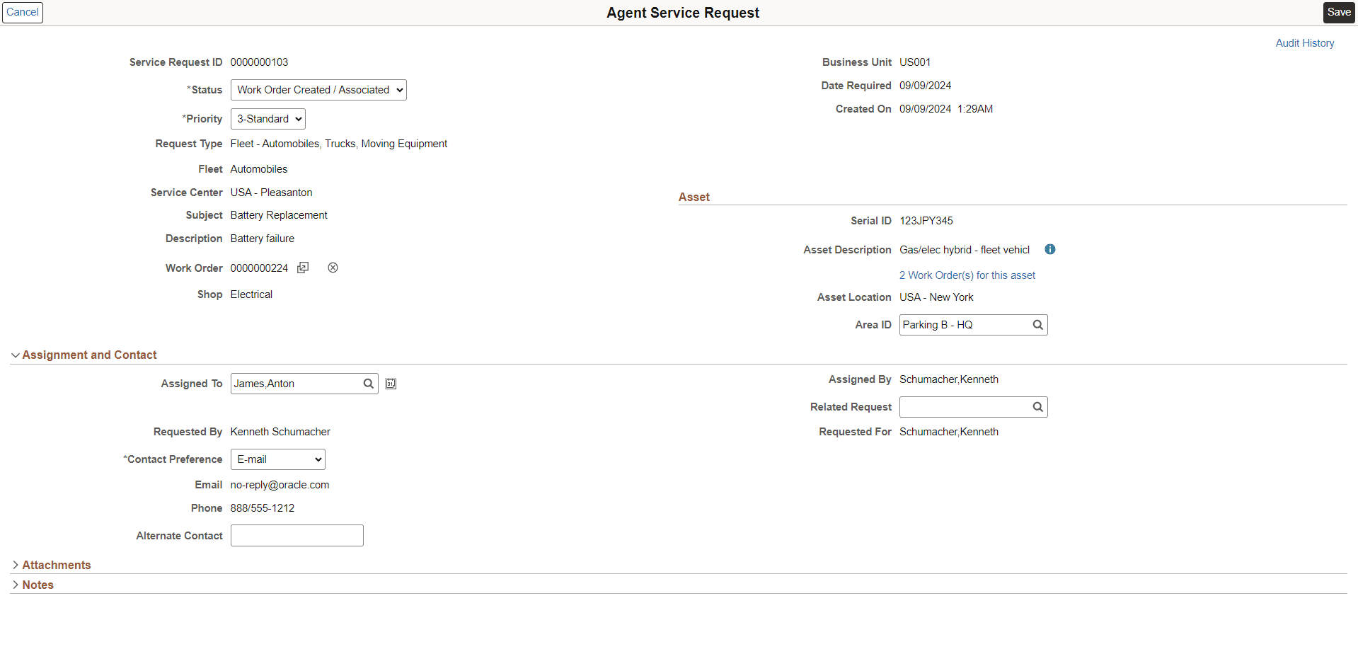Change the Contact Preference selection
This screenshot has height=671, width=1358.
pyautogui.click(x=277, y=459)
